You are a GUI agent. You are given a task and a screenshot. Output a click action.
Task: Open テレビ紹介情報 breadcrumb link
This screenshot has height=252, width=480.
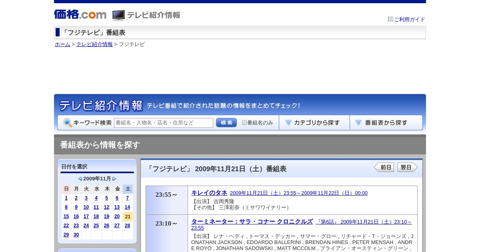(x=94, y=44)
